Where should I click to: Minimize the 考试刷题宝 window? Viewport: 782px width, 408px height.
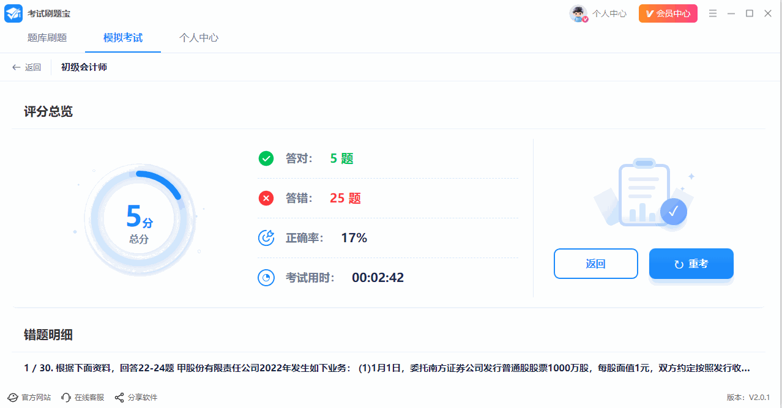[731, 13]
